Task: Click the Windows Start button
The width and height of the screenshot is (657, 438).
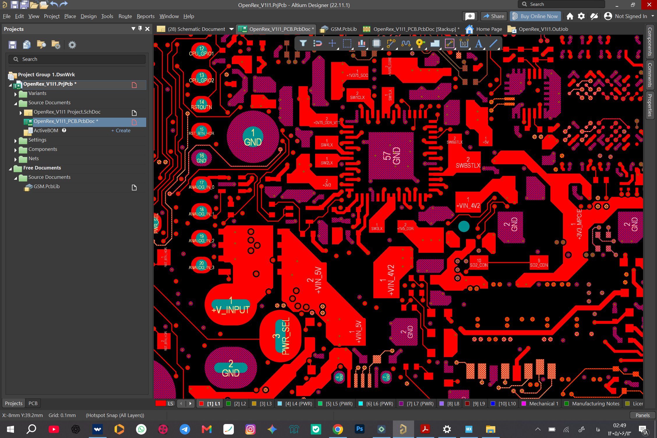Action: pos(10,429)
